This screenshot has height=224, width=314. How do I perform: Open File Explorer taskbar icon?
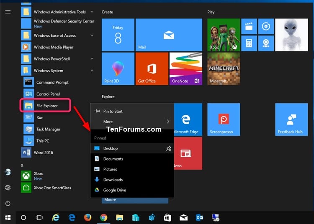[x=120, y=217]
